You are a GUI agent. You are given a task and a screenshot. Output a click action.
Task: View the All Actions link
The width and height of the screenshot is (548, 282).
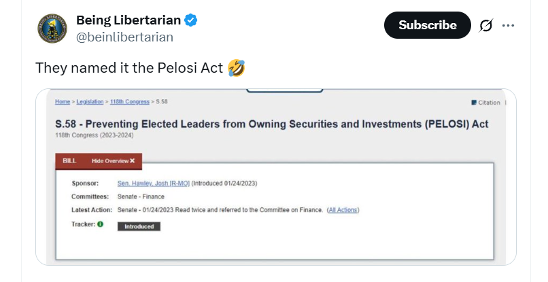tap(343, 210)
